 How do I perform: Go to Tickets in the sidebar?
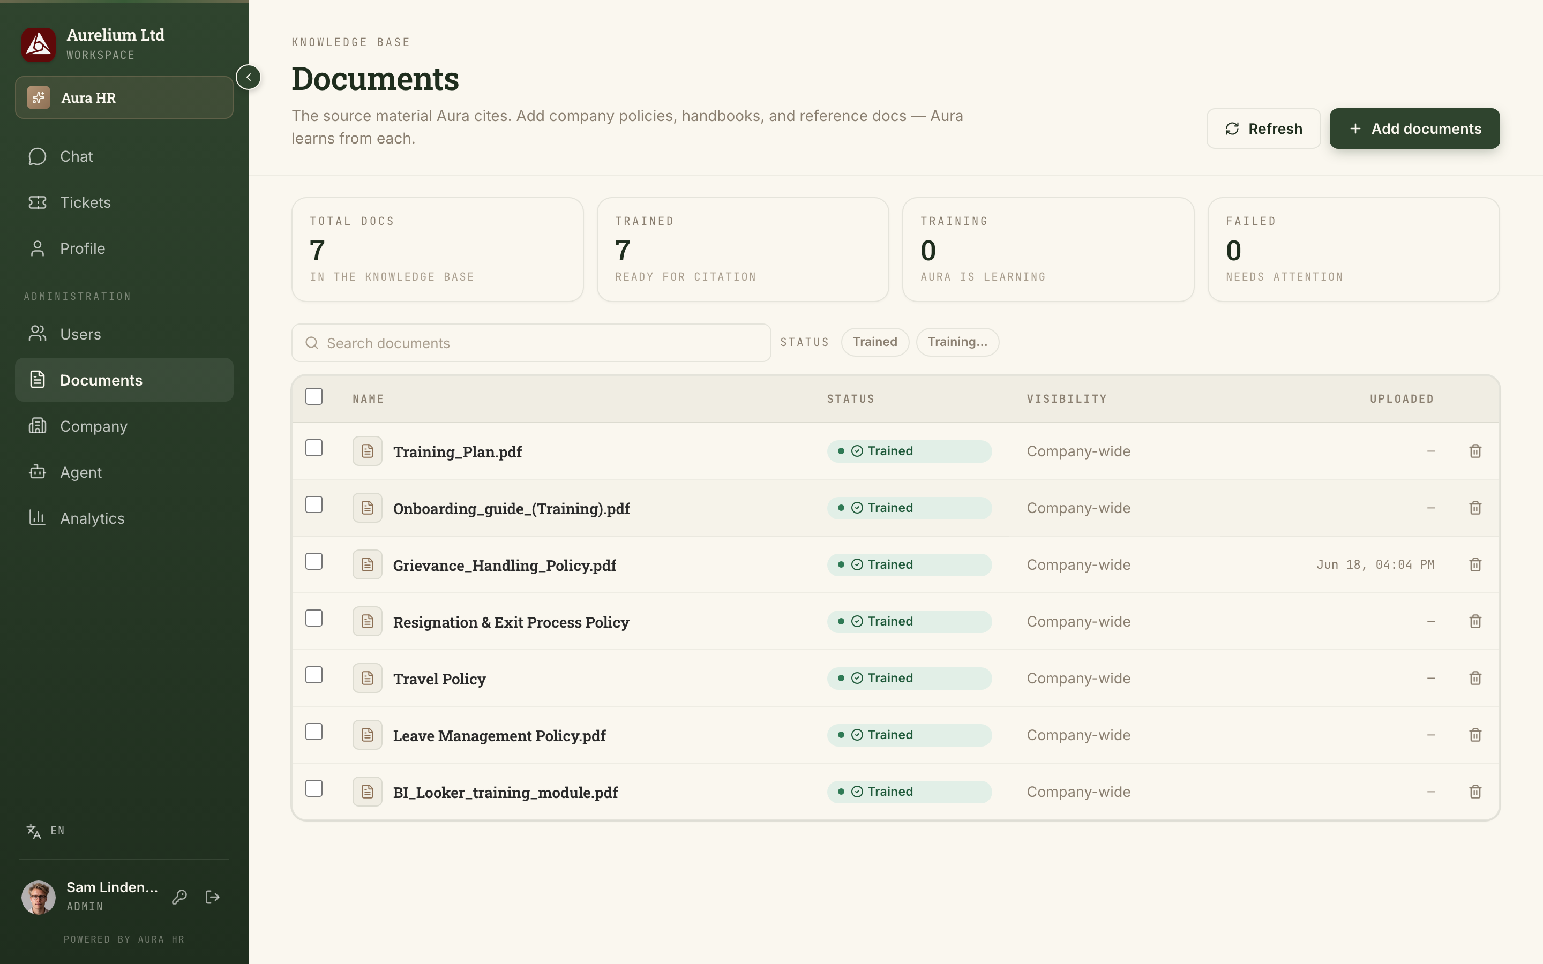click(124, 202)
